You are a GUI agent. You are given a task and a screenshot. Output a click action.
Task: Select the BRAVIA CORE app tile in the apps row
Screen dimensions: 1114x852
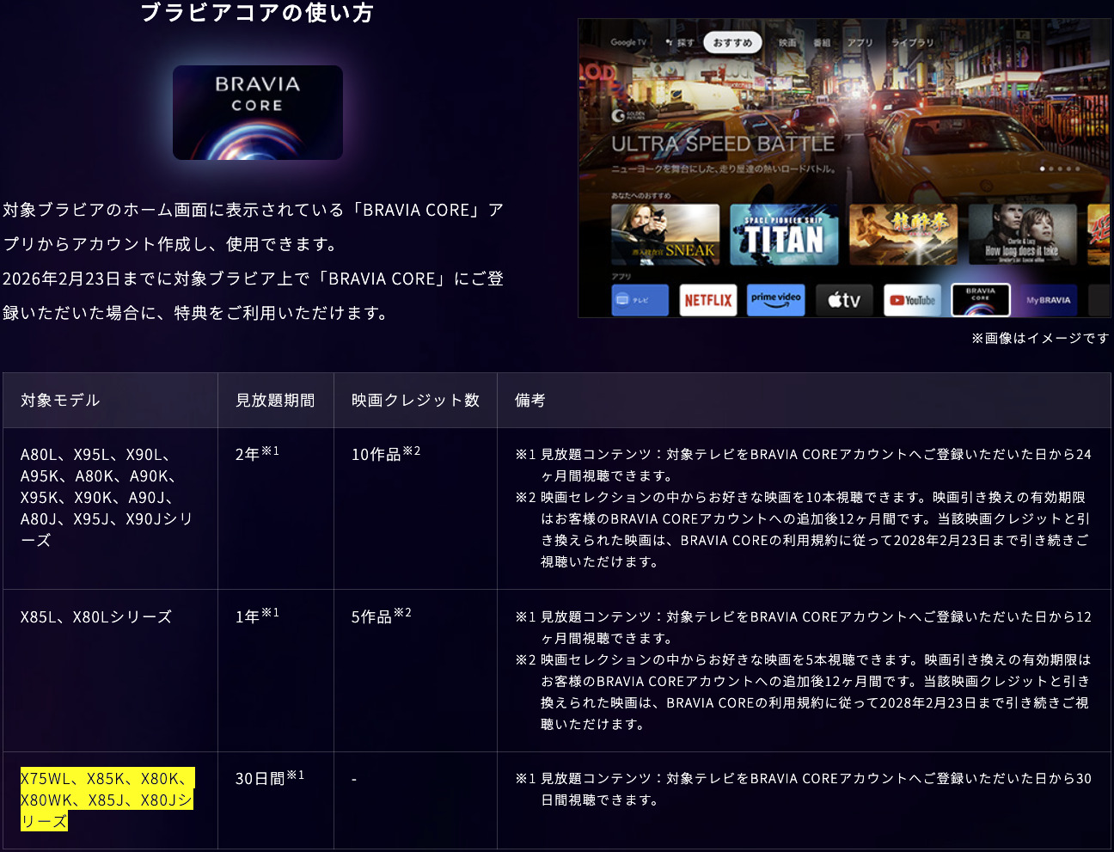pyautogui.click(x=980, y=300)
